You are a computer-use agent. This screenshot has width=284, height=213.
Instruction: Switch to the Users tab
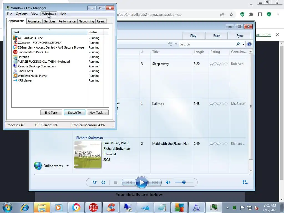[101, 21]
